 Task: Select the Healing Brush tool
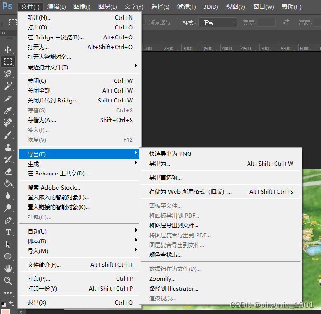(x=8, y=123)
